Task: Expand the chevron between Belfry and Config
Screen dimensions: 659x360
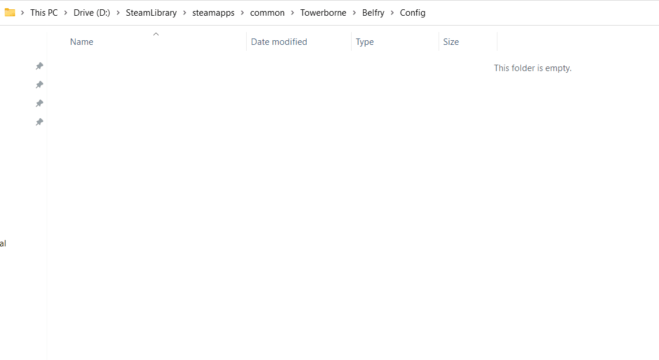Action: pyautogui.click(x=392, y=13)
